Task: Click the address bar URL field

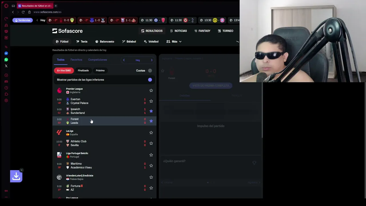Action: (x=47, y=12)
